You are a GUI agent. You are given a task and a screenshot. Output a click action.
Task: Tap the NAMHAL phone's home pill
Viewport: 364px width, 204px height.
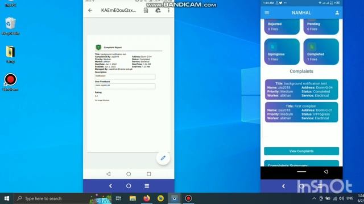[x=301, y=172]
